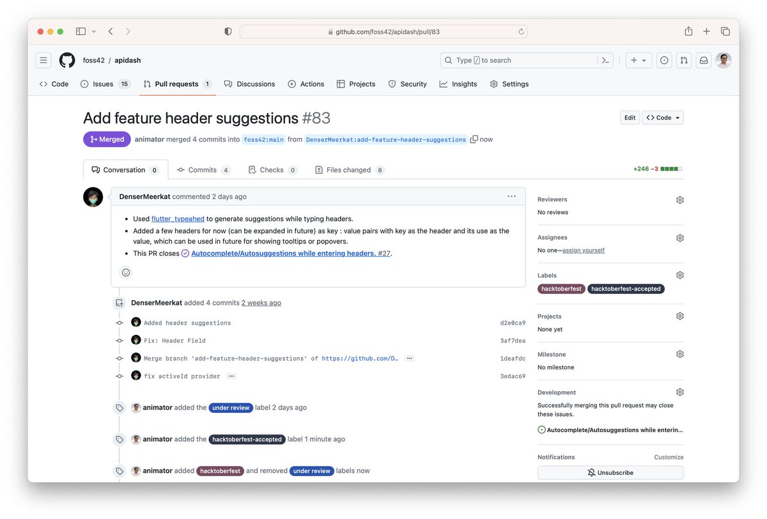The image size is (767, 519).
Task: Click the Safari share icon
Action: (x=688, y=31)
